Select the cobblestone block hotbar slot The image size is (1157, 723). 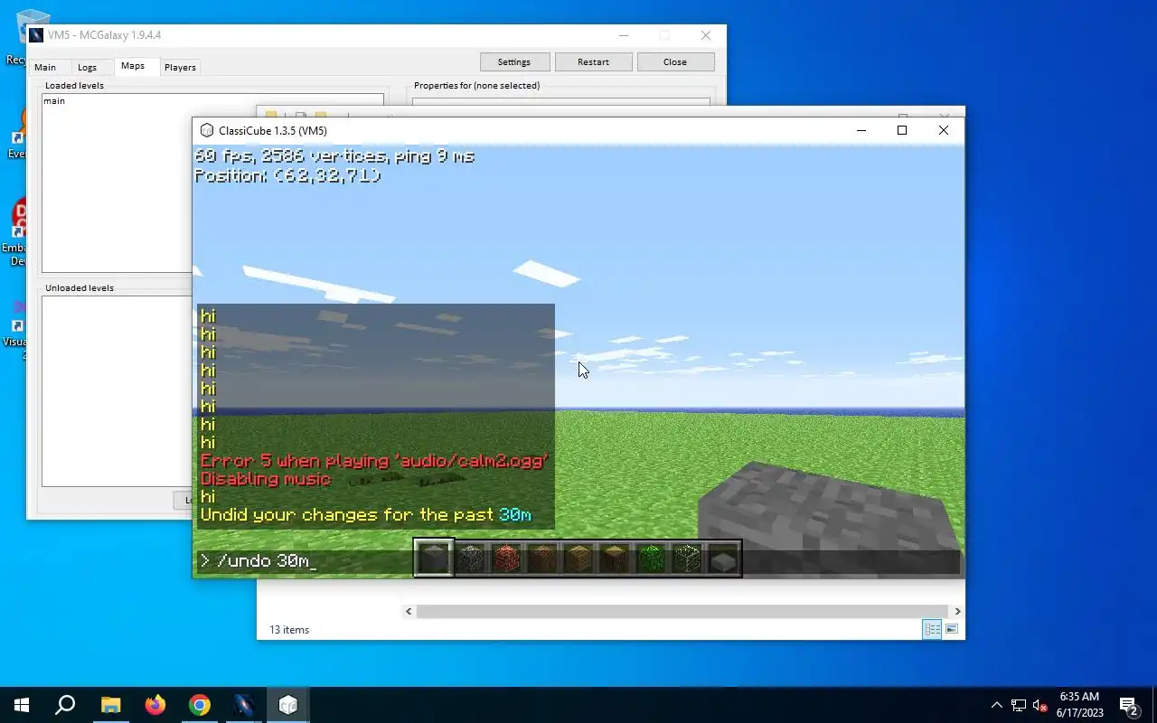pos(470,559)
